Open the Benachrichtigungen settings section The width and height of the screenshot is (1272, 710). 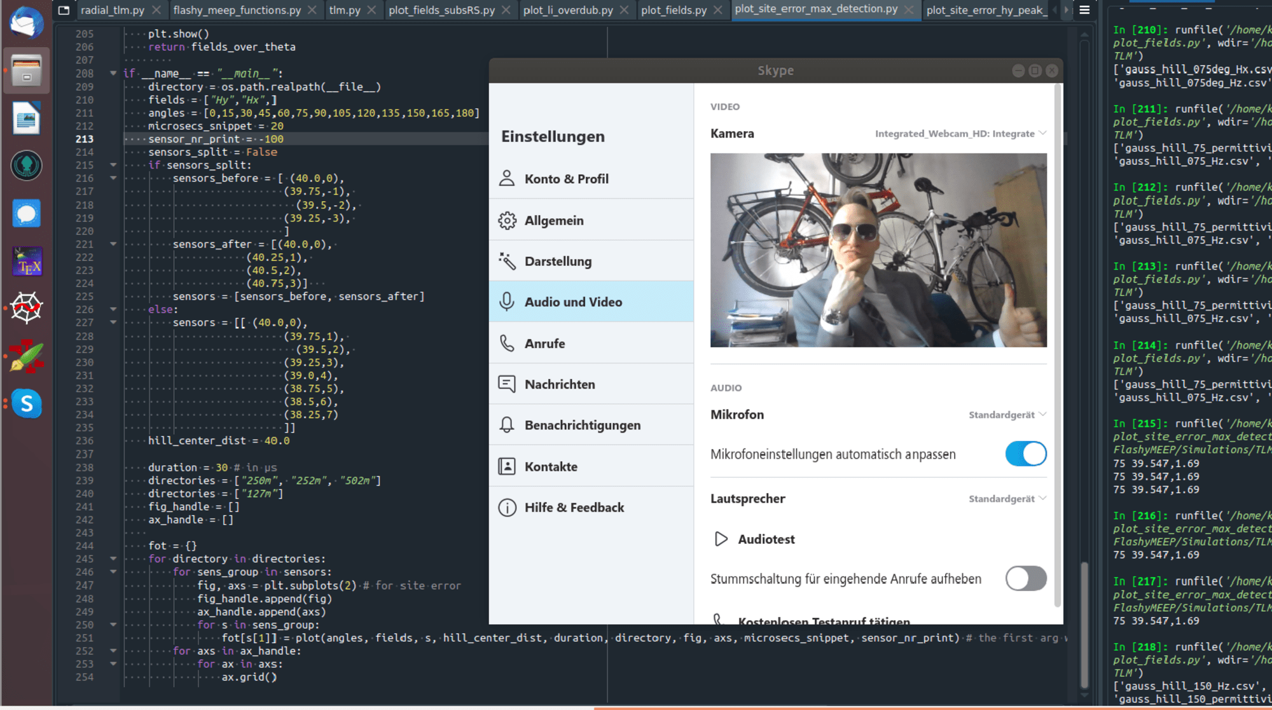click(x=591, y=425)
